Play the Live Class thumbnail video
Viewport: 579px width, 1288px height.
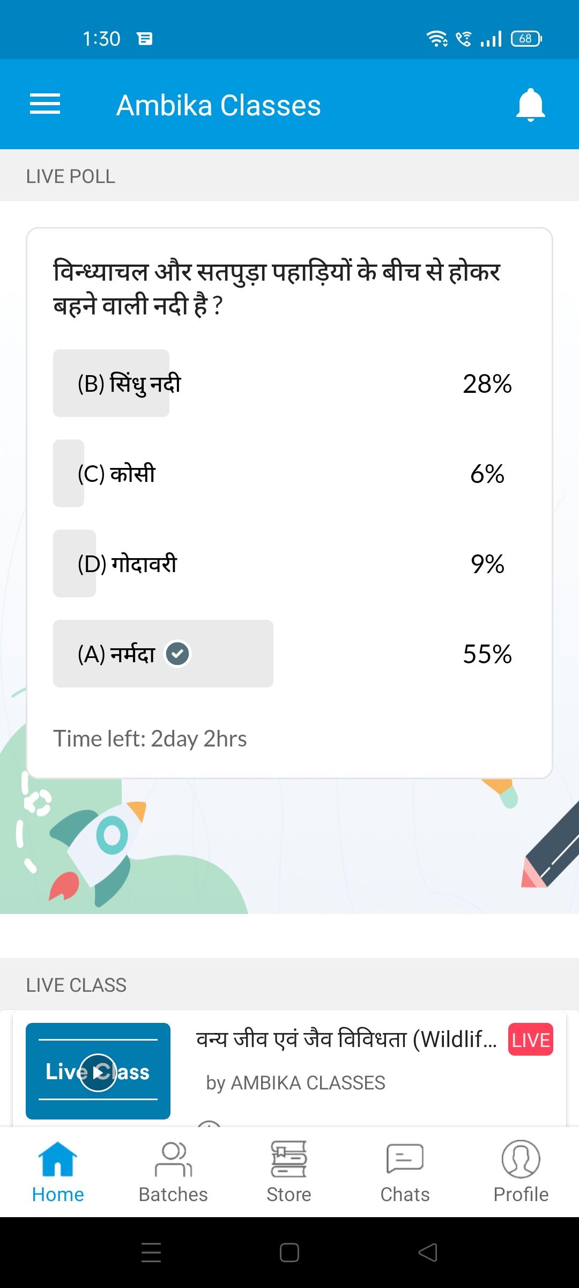[x=98, y=1071]
